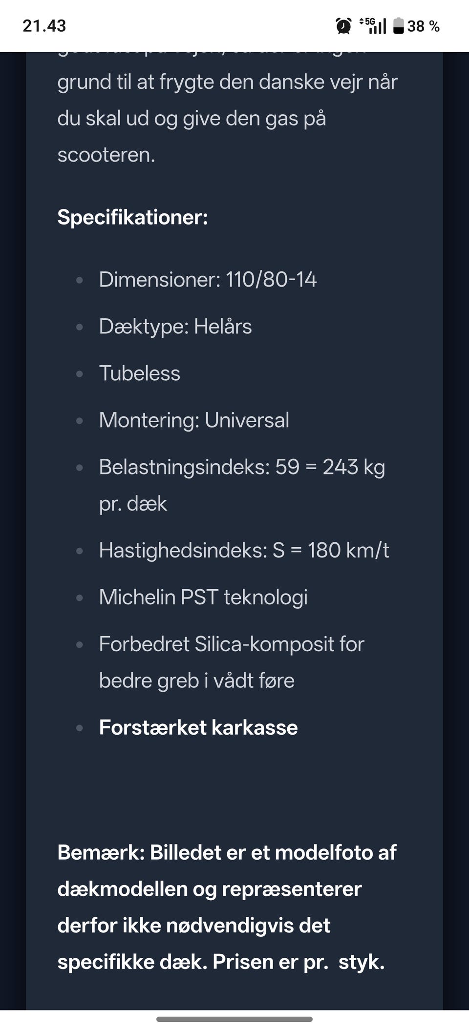The width and height of the screenshot is (469, 1031).
Task: Tap Montering Universal specification
Action: point(194,420)
